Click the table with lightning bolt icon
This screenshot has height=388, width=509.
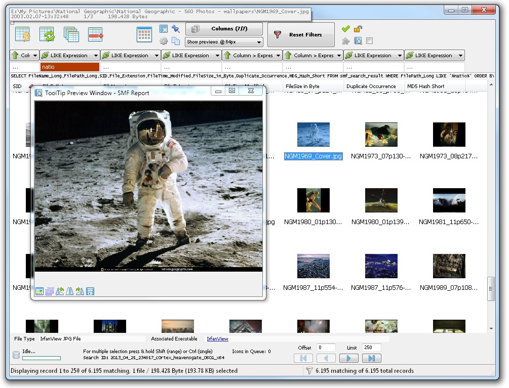pos(23,35)
